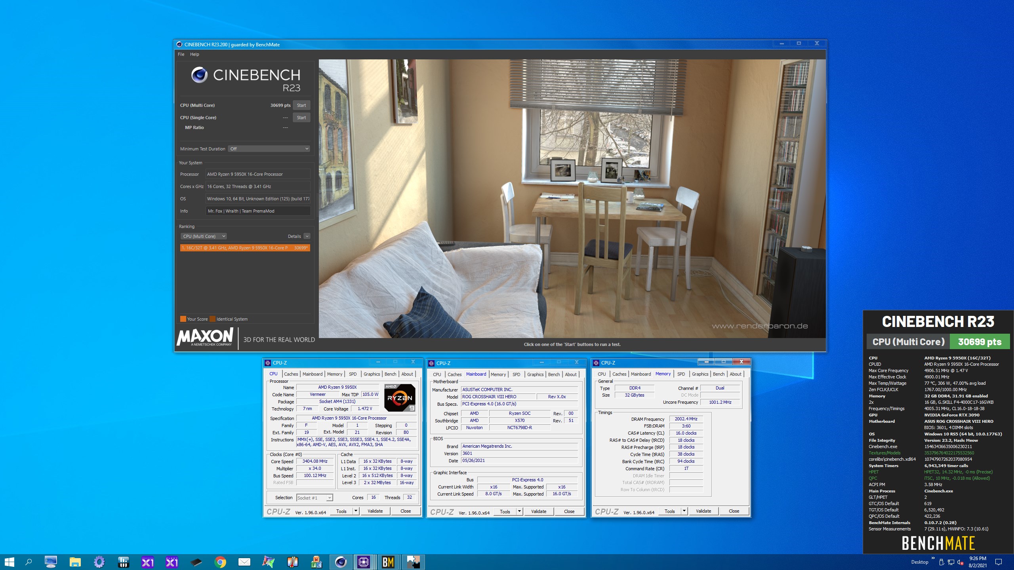Switch to the SPD tab in right CPU-Z
Image resolution: width=1014 pixels, height=570 pixels.
point(681,374)
